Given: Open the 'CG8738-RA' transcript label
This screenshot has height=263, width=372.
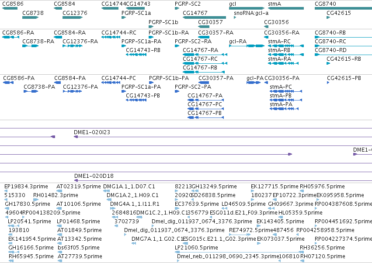Looking at the screenshot, I should 38,41.
